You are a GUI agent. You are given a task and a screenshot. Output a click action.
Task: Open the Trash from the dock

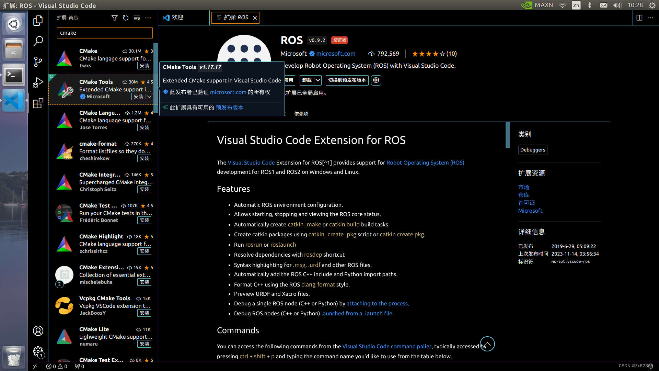pyautogui.click(x=14, y=357)
